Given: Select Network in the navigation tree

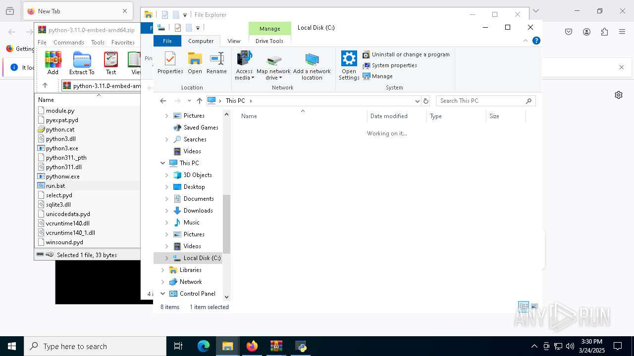Looking at the screenshot, I should 191,282.
